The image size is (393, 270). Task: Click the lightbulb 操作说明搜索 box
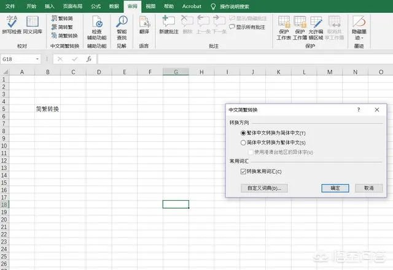[x=230, y=7]
